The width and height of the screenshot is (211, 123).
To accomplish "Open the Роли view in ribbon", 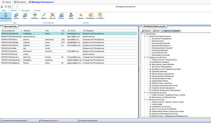I will [x=25, y=16].
